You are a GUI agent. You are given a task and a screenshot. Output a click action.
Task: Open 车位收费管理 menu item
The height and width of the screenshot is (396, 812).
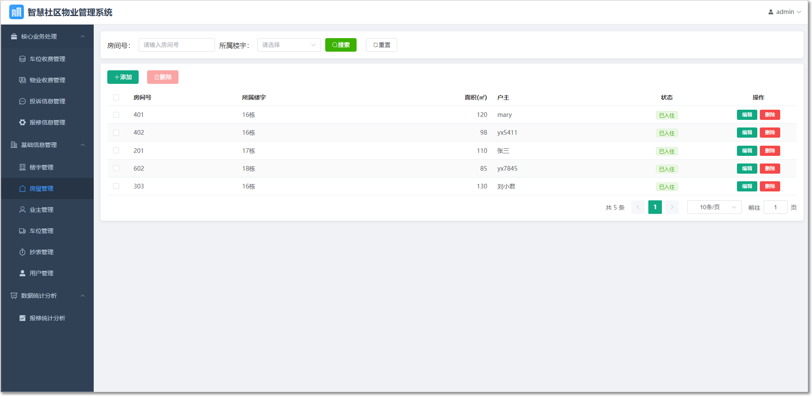tap(47, 59)
